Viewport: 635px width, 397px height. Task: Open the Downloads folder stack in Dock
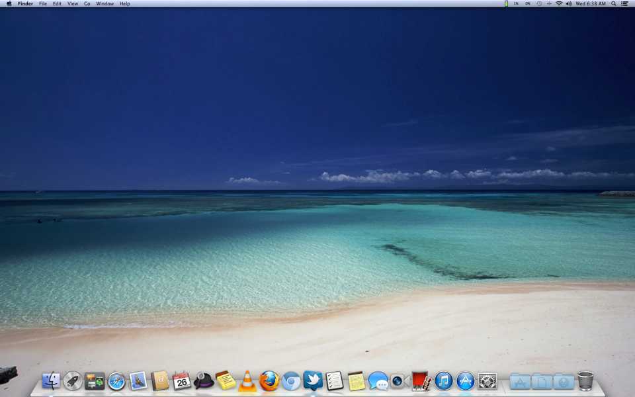[x=564, y=381]
